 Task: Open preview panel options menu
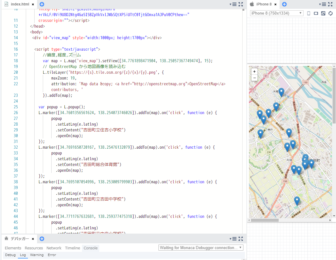[323, 4]
